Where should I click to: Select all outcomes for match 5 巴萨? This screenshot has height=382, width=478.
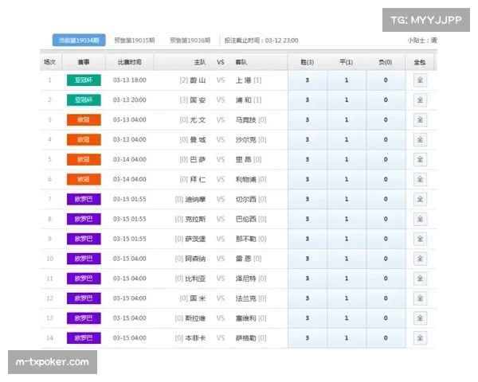tap(420, 159)
